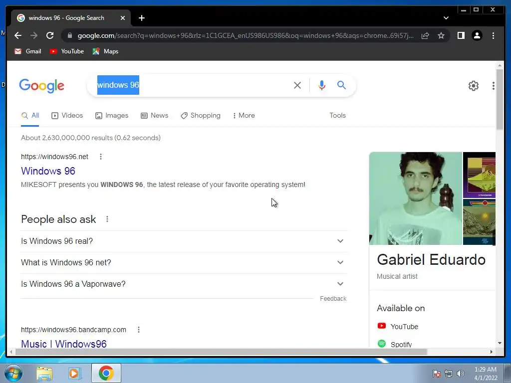Image resolution: width=511 pixels, height=383 pixels.
Task: Open the Chrome profile avatar
Action: tap(477, 35)
